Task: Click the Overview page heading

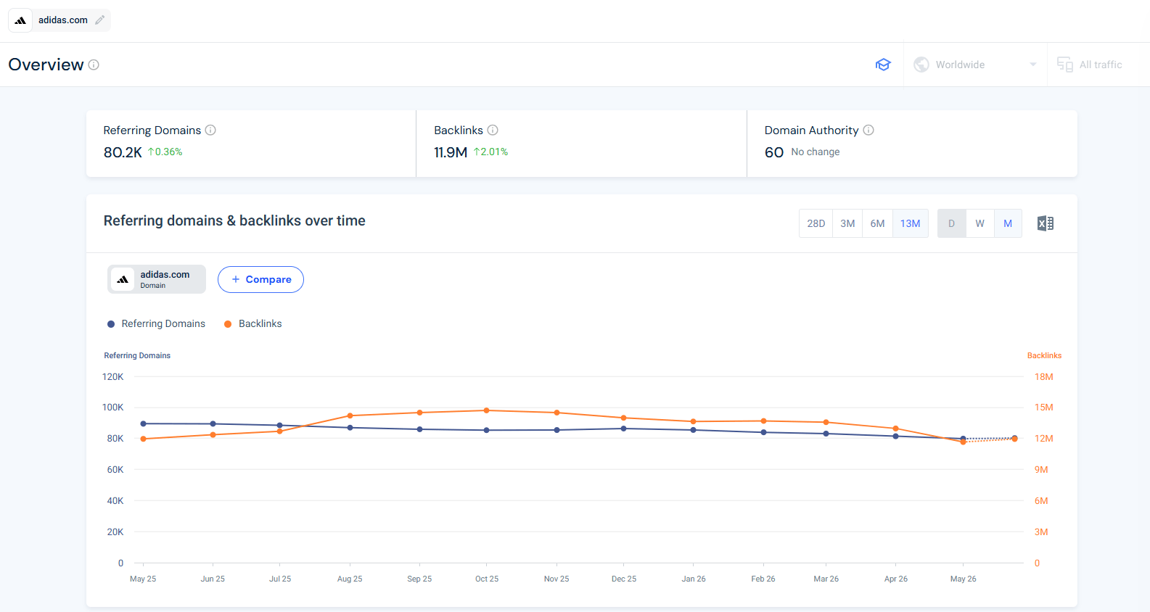Action: click(x=46, y=65)
